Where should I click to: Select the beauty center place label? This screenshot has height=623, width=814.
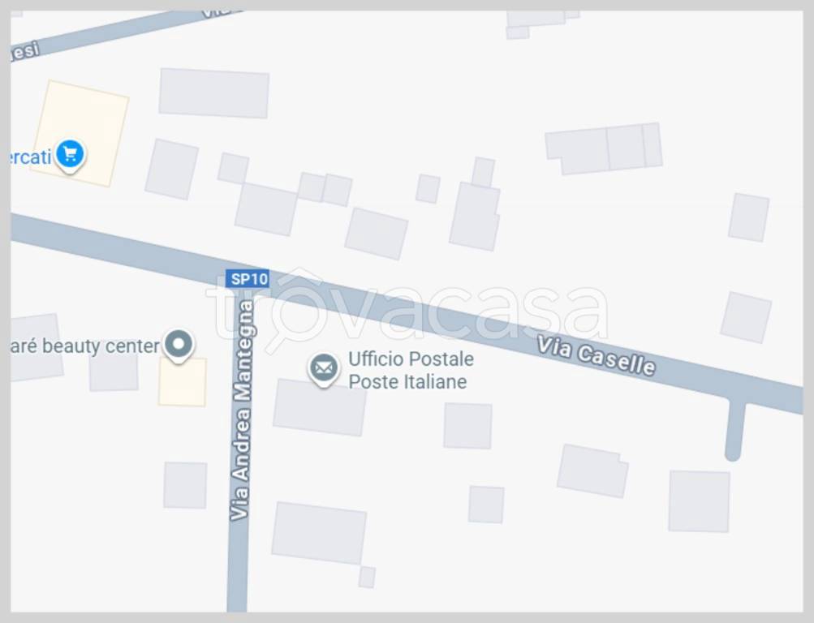point(85,346)
